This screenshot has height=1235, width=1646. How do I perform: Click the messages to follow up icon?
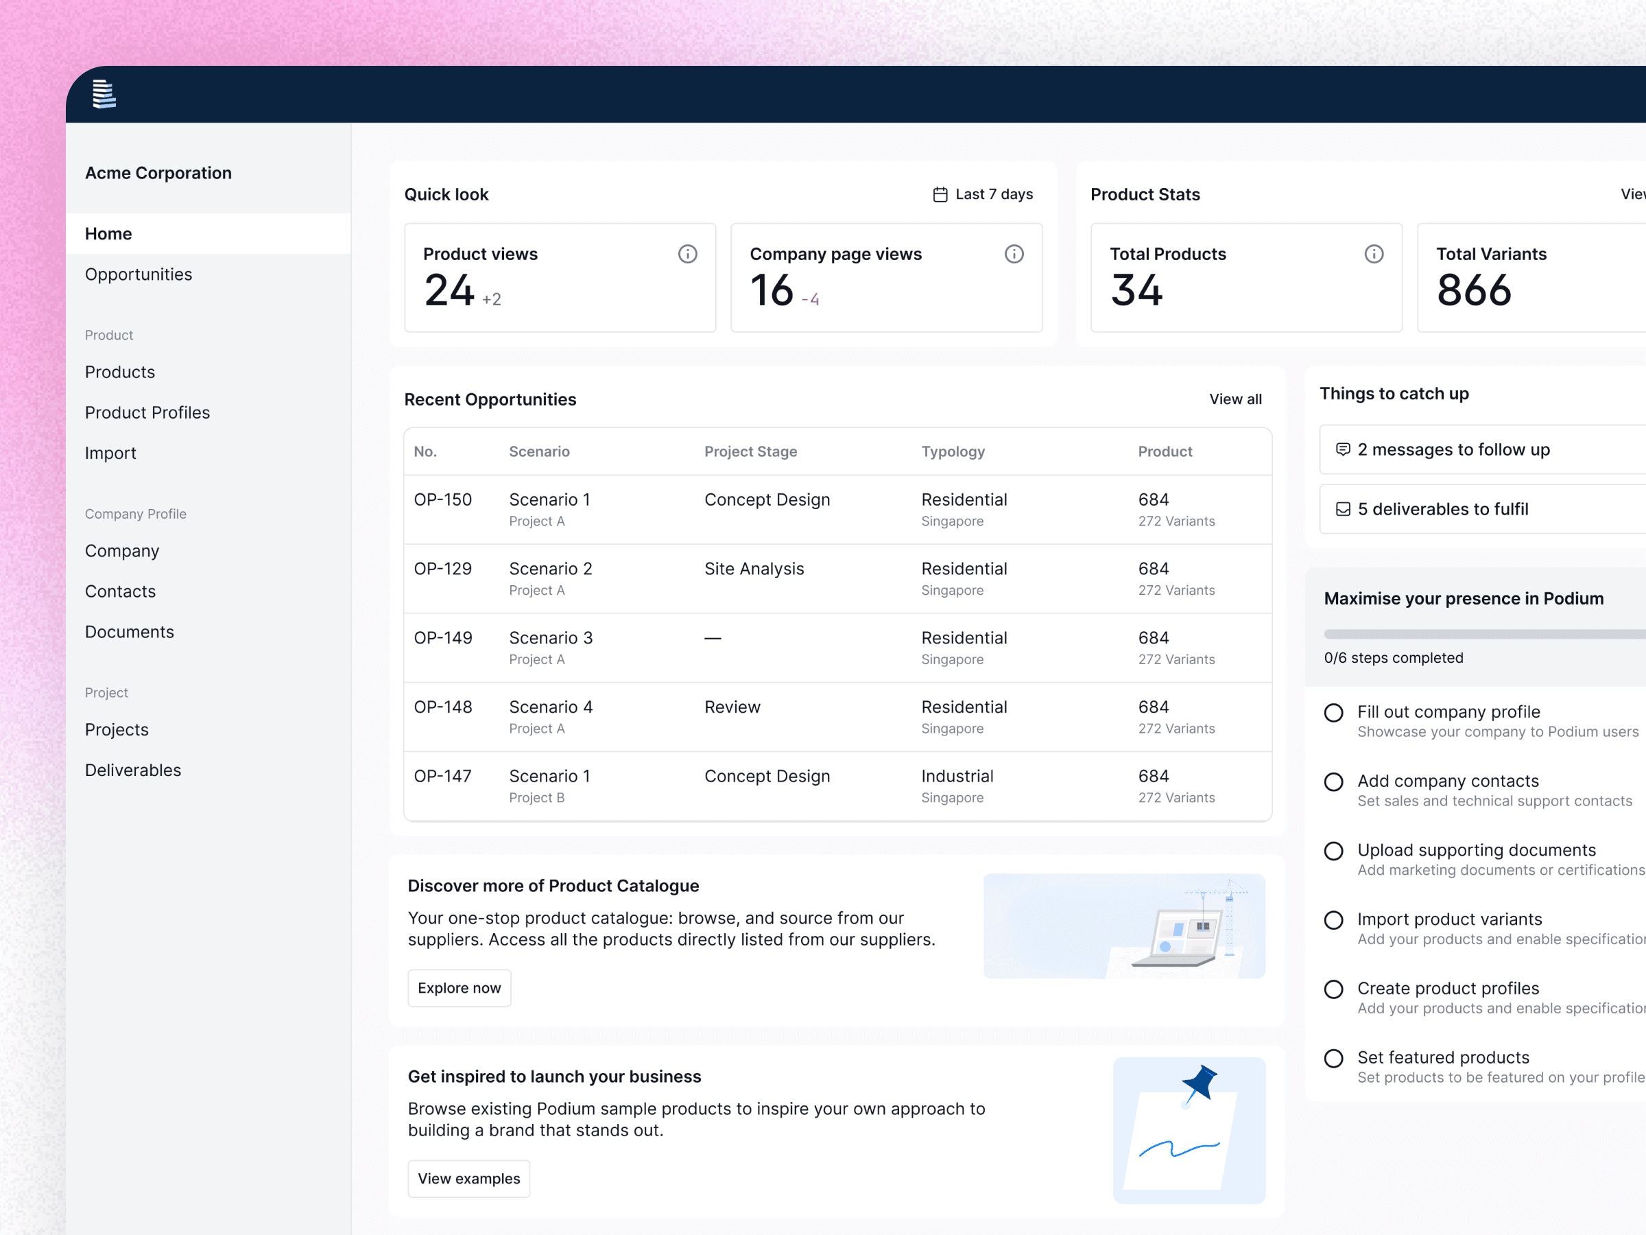point(1342,449)
